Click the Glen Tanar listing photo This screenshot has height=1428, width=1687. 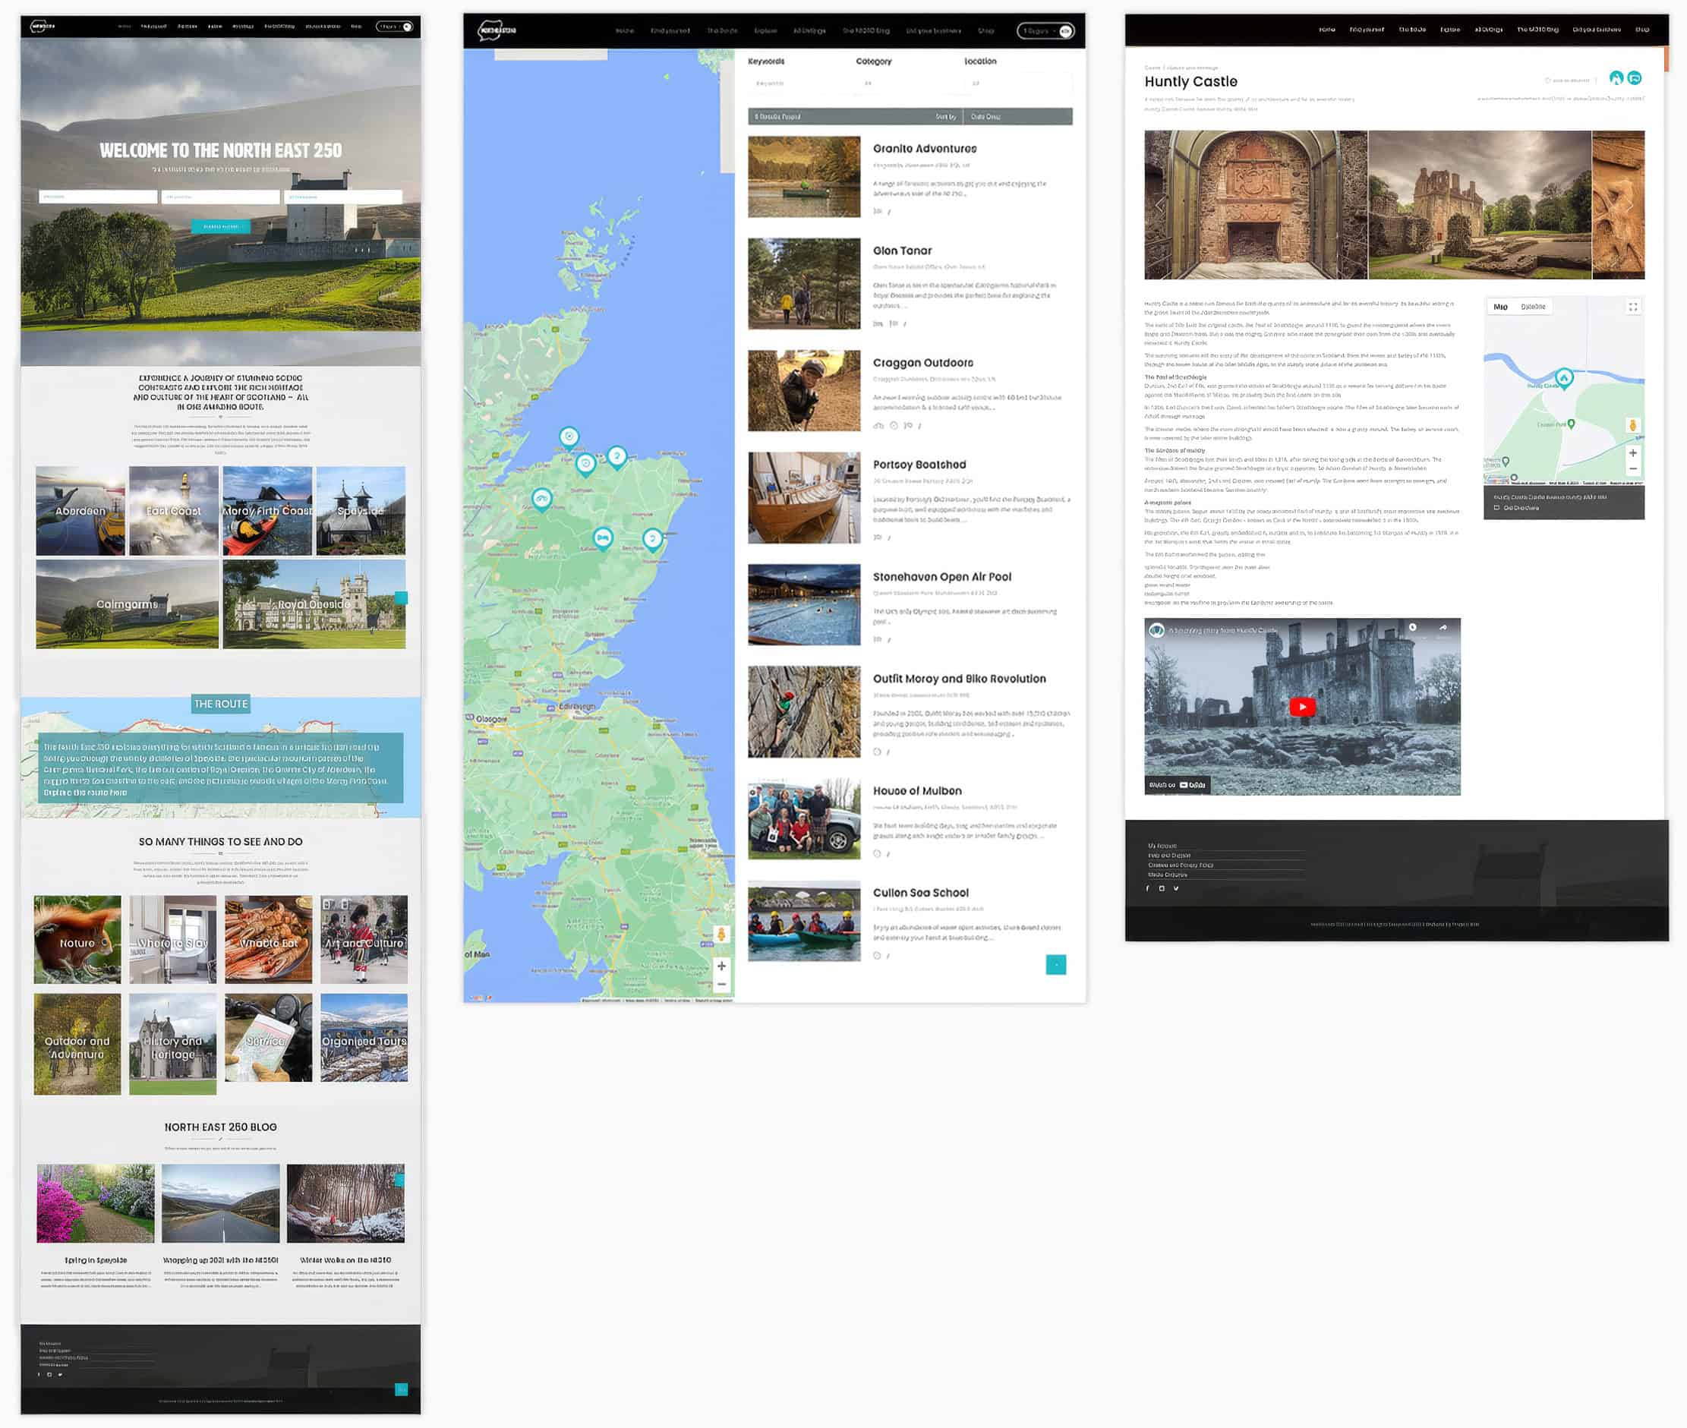(804, 283)
